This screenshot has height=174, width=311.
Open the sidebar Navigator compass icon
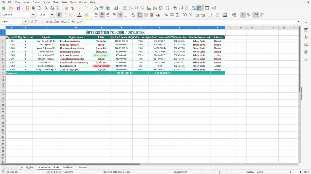pos(306,52)
